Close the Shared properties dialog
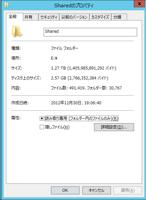 click(139, 4)
